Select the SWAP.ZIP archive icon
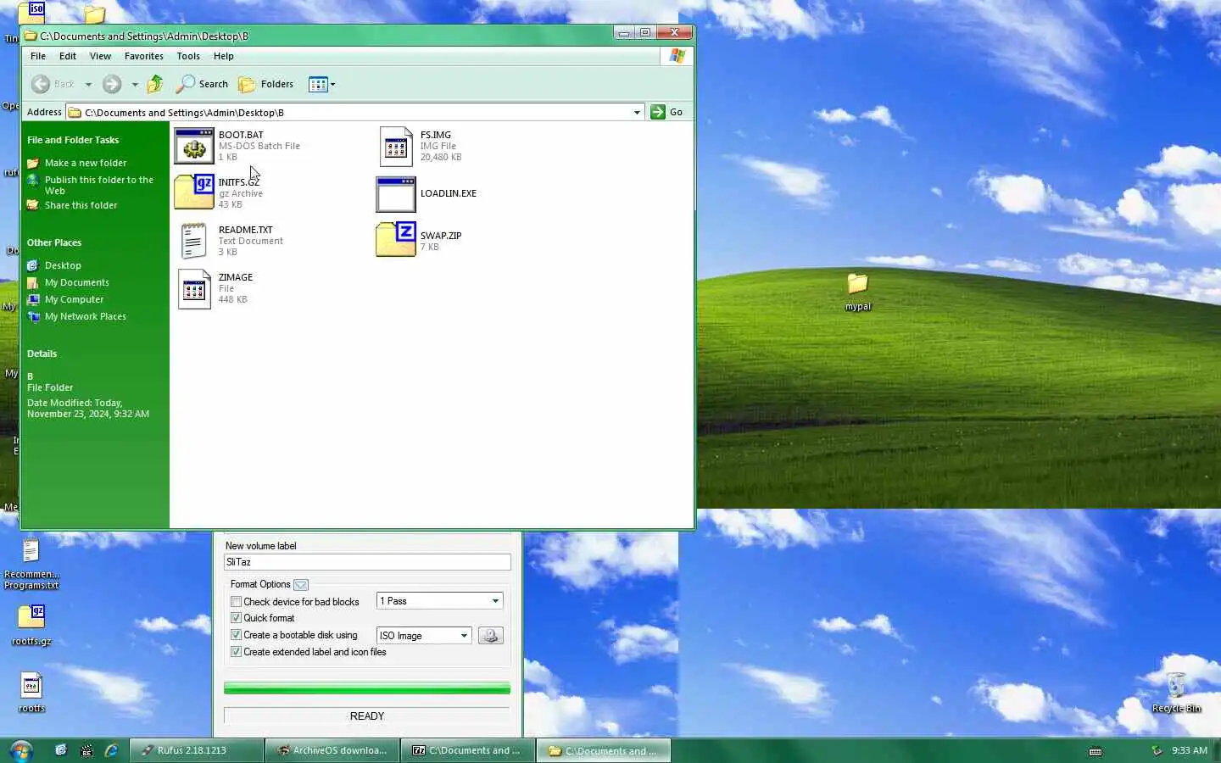Viewport: 1221px width, 763px height. [396, 239]
